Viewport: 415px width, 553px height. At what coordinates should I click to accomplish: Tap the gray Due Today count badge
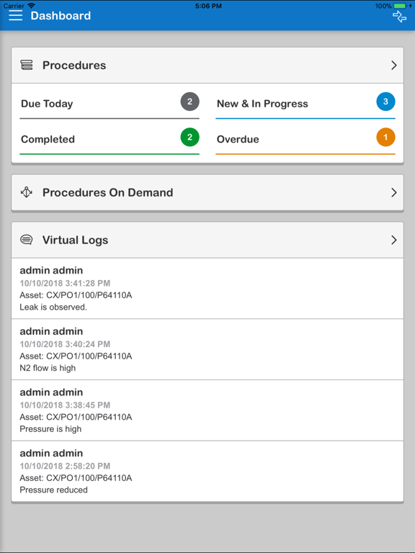[x=190, y=102]
